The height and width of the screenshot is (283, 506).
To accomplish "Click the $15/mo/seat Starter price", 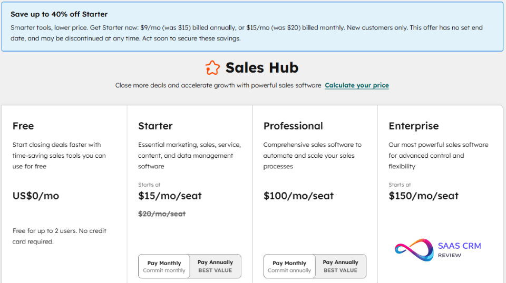I will (170, 196).
